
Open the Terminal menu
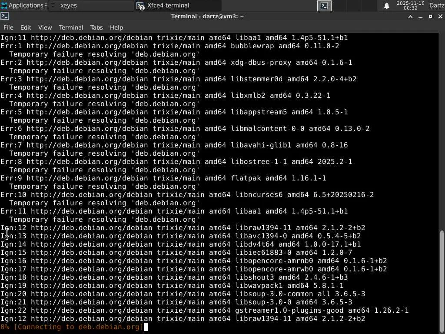[71, 27]
